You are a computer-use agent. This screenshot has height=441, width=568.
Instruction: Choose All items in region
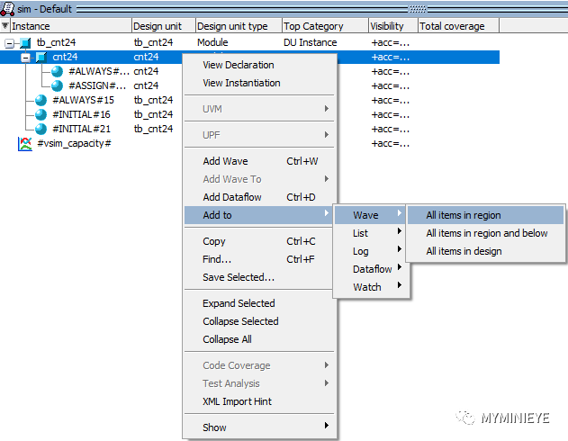coord(464,215)
